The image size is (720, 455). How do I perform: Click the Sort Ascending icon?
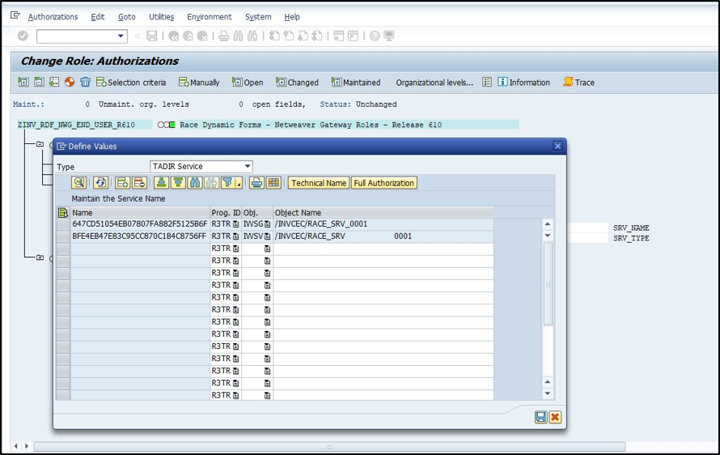click(161, 183)
